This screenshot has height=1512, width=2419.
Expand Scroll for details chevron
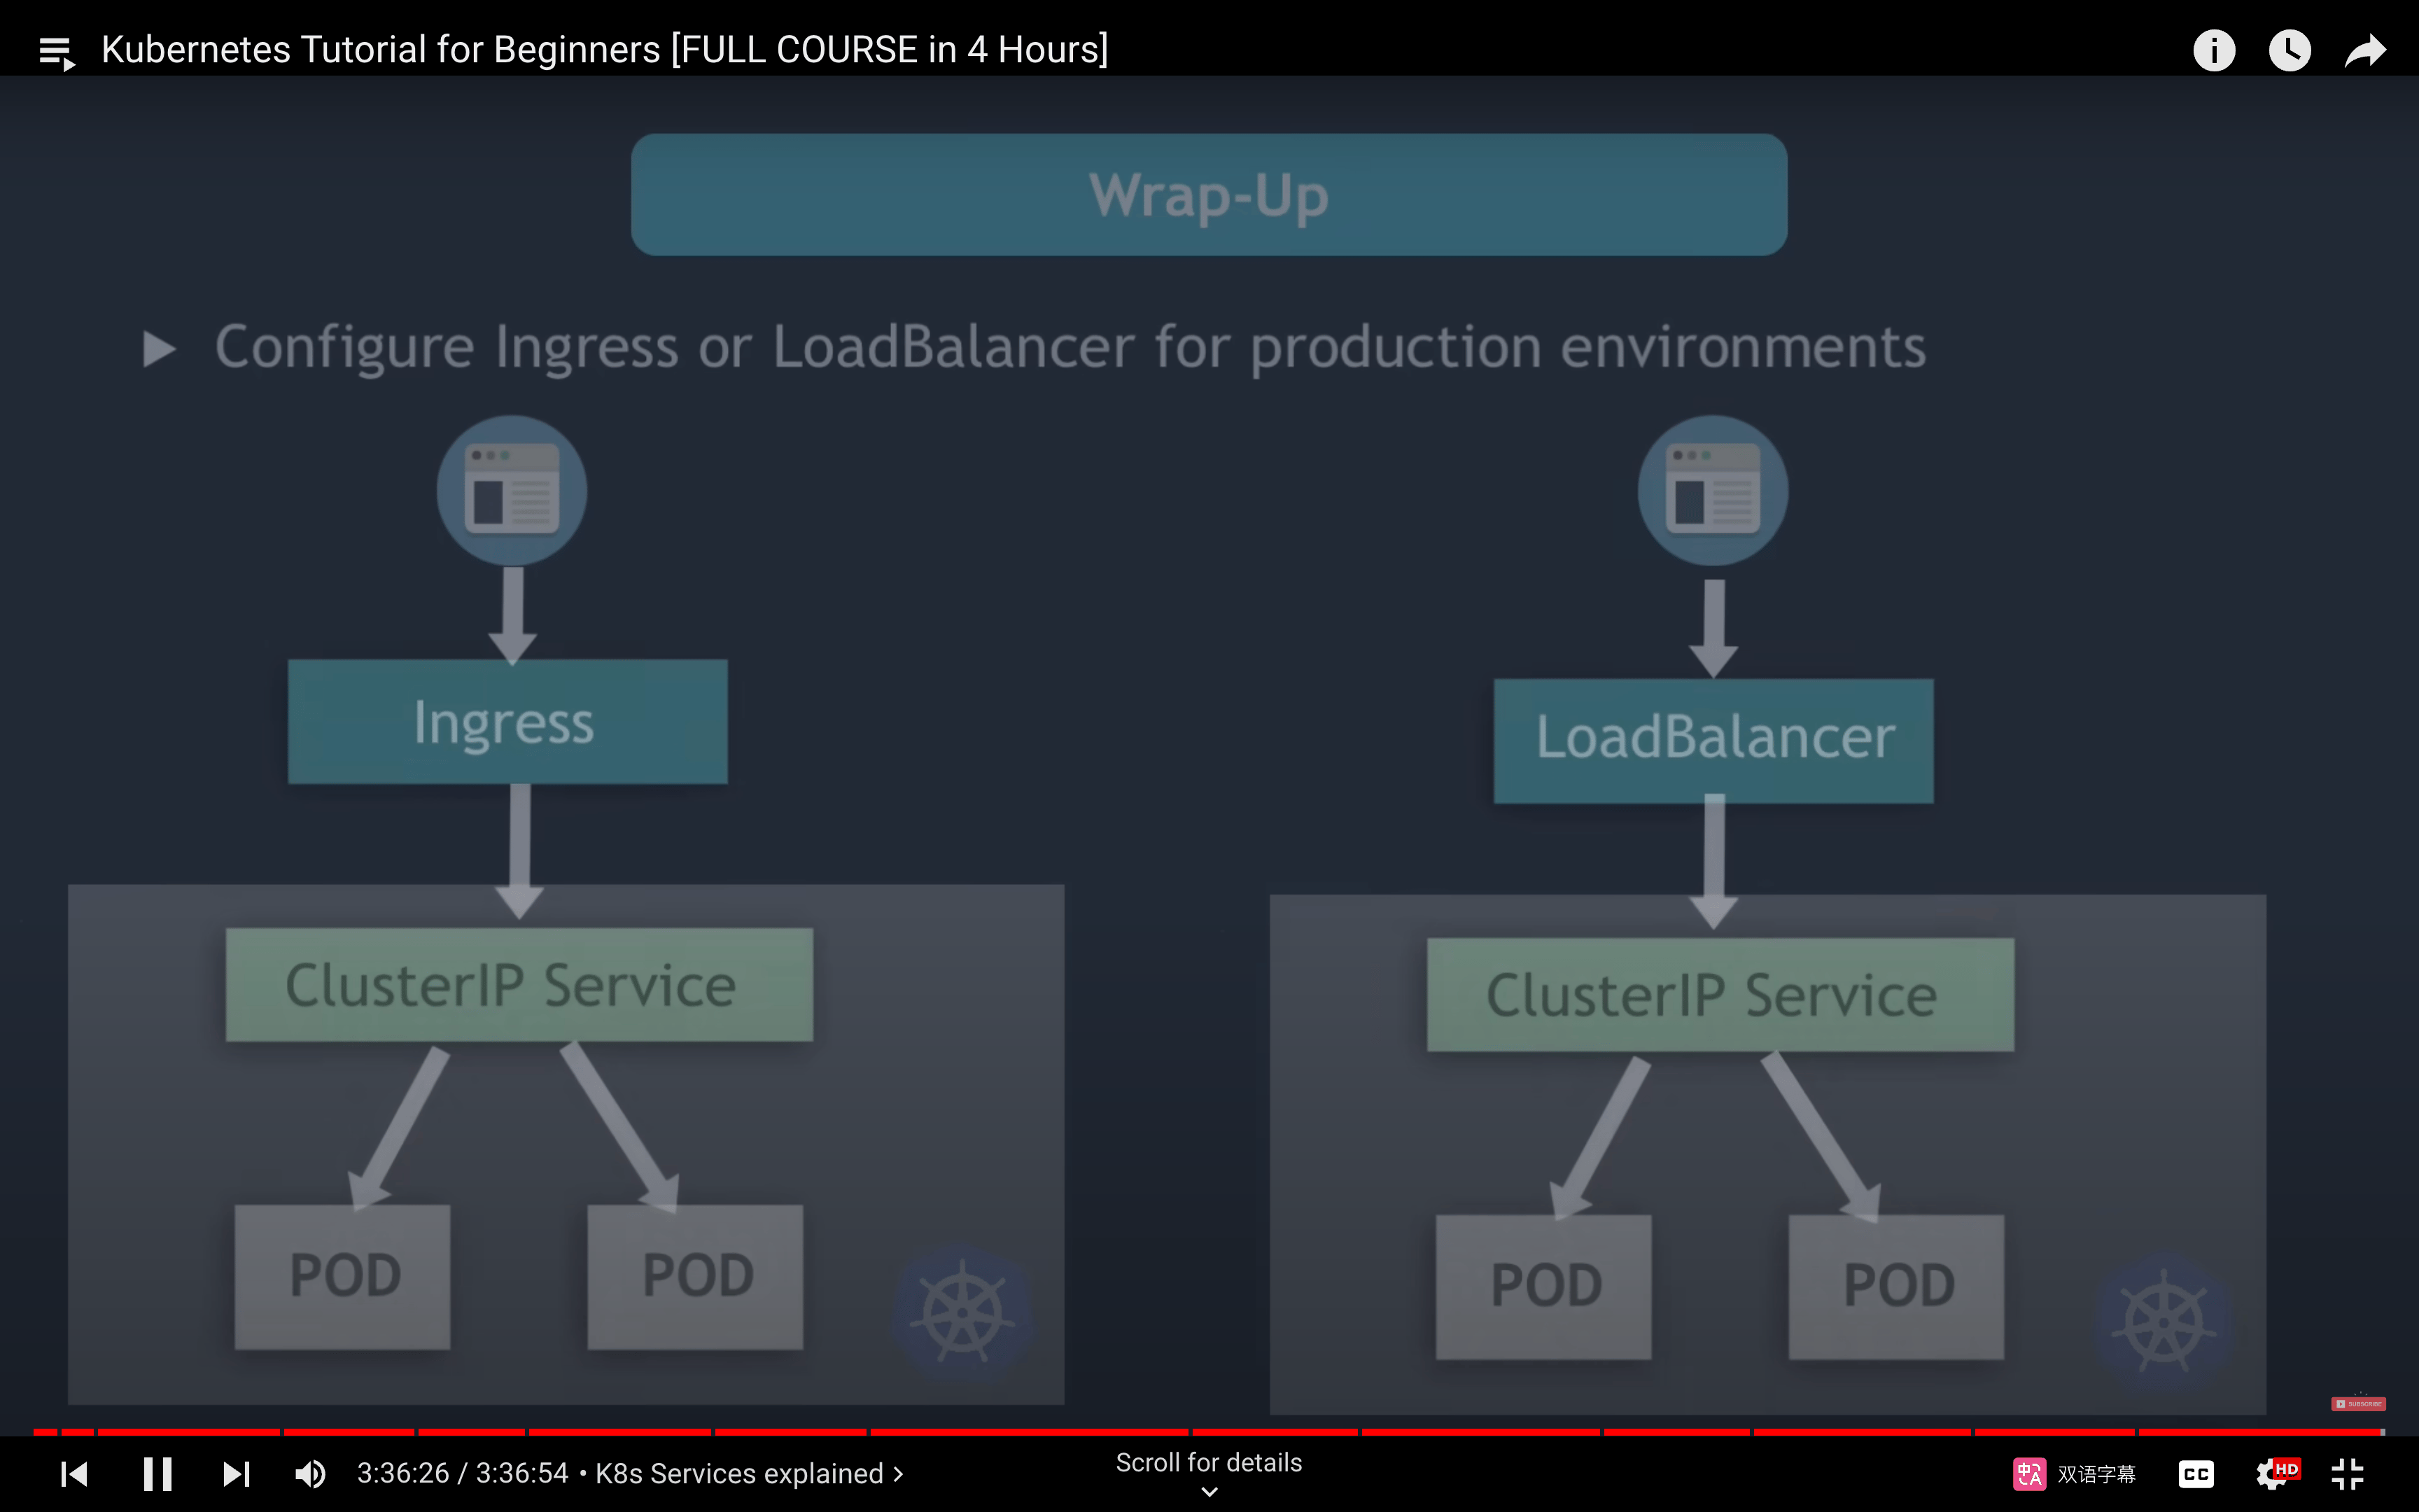point(1209,1492)
